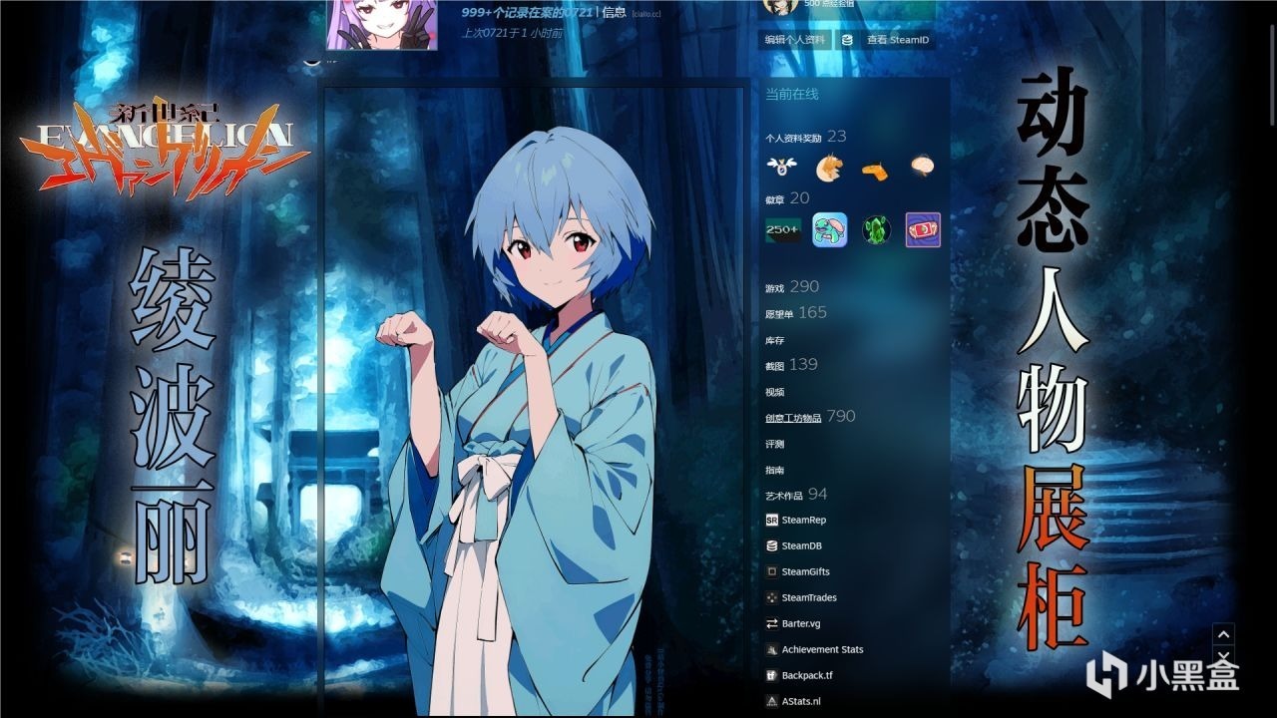Click the Barter.vg swap arrows icon
Screen dimensions: 1277x718
click(772, 623)
